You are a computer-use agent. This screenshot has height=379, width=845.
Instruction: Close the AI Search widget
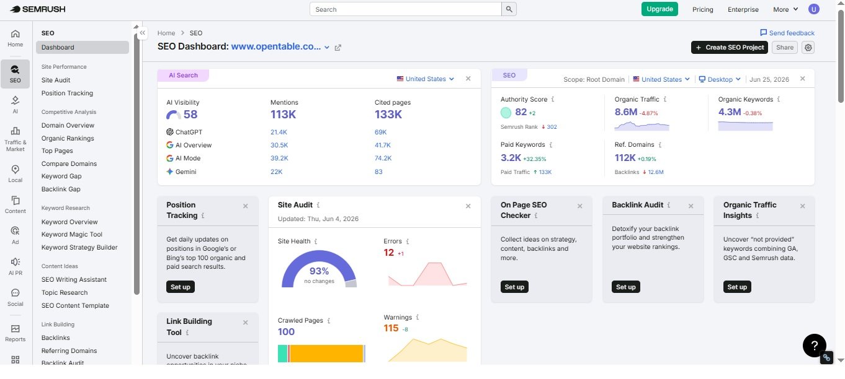468,79
